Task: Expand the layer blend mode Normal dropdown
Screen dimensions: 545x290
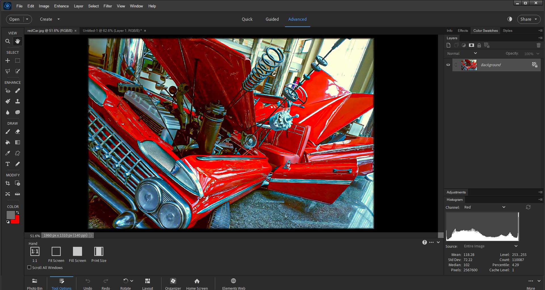Action: [x=462, y=53]
